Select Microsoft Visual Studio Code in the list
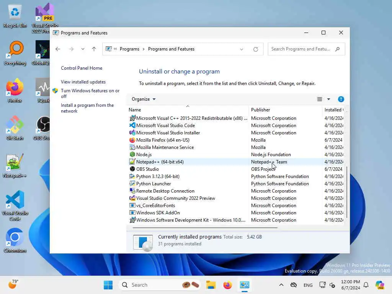This screenshot has width=392, height=294. [236, 126]
